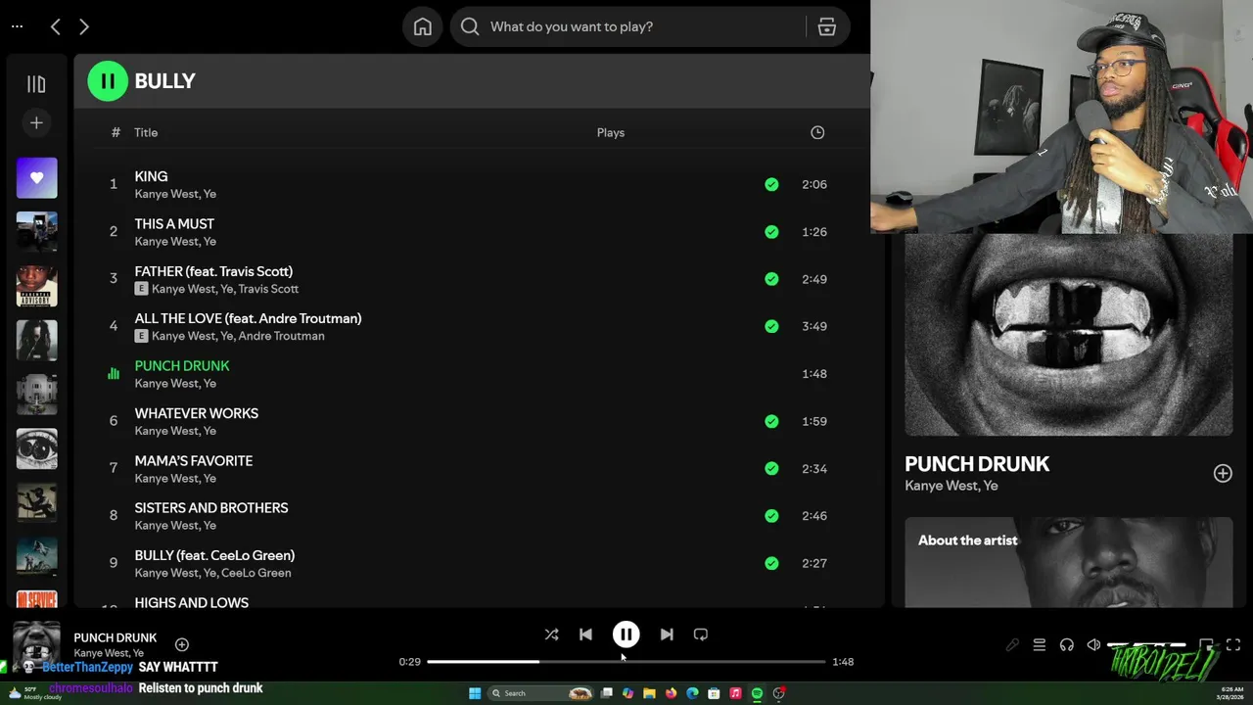Screen dimensions: 1253x705
Task: Select MAMA'S FAVORITE track
Action: click(x=194, y=460)
